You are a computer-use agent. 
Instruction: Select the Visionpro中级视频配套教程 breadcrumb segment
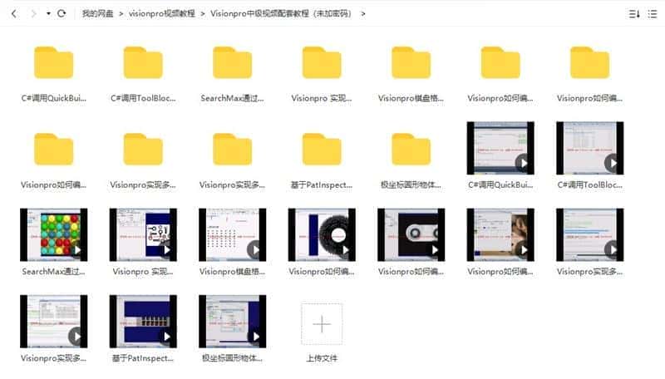click(281, 13)
